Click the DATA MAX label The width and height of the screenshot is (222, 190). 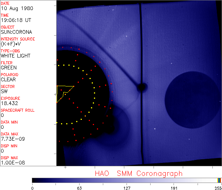point(10,134)
